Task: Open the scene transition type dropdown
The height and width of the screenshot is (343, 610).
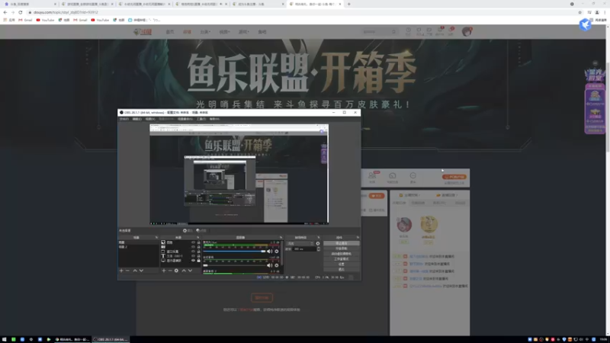Action: tap(300, 243)
